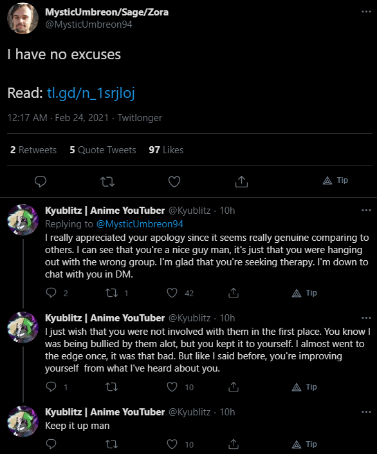The width and height of the screenshot is (377, 454).
Task: Show the 97 Likes list
Action: coord(166,149)
